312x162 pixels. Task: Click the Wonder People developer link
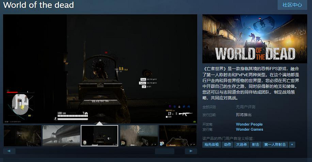tap(249, 124)
